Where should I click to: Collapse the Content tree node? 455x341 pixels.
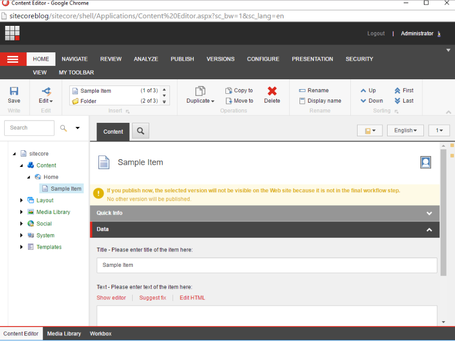pos(21,165)
